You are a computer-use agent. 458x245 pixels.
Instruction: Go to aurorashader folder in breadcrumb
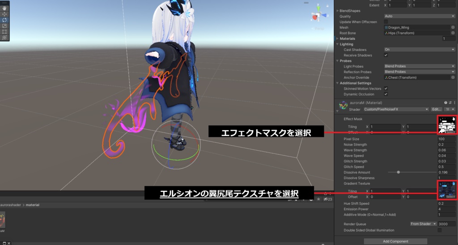pos(10,205)
